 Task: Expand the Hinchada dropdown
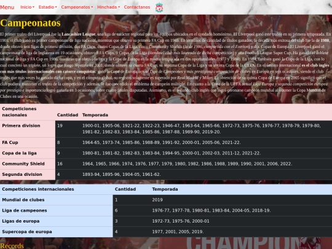pyautogui.click(x=108, y=7)
